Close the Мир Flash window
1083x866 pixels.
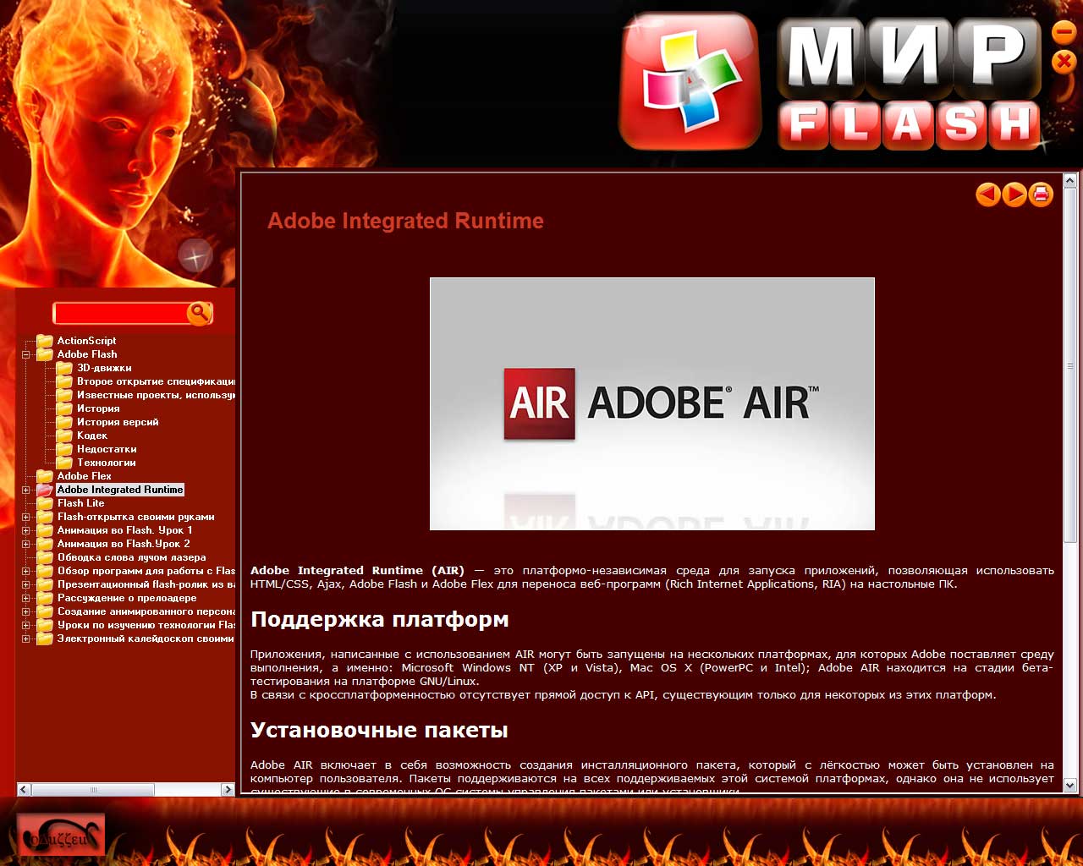1064,62
